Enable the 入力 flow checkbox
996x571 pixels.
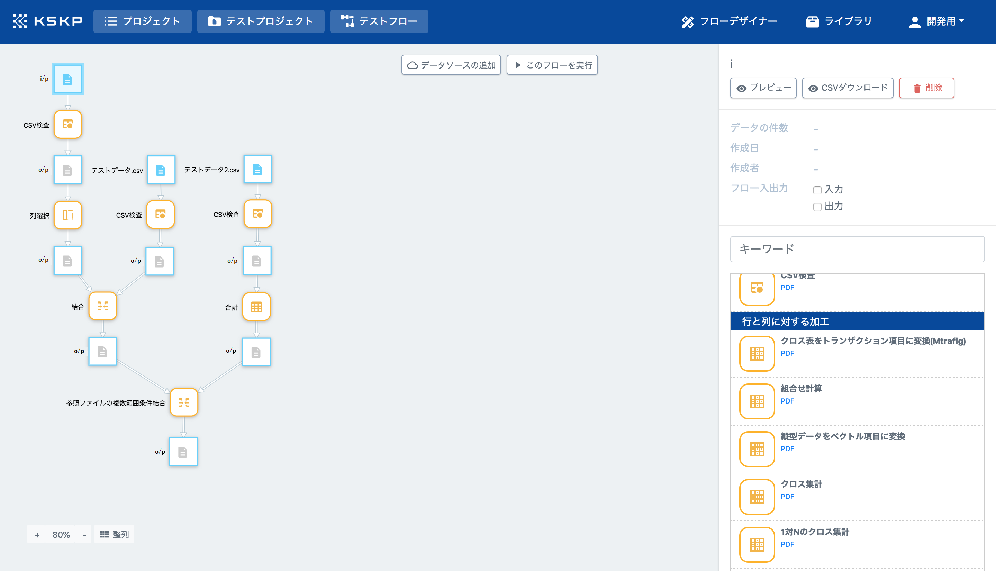pyautogui.click(x=817, y=190)
